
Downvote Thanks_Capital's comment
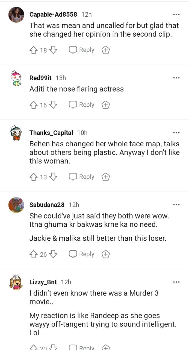[x=53, y=177]
